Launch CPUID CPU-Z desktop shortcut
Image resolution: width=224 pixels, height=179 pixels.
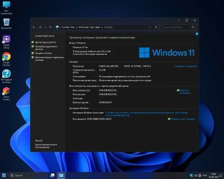[6, 42]
